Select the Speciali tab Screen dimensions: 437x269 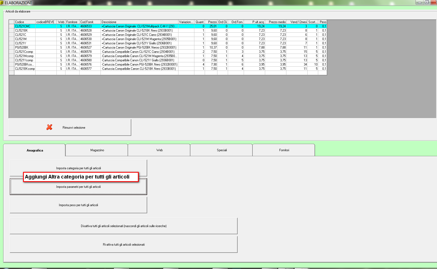pyautogui.click(x=222, y=150)
